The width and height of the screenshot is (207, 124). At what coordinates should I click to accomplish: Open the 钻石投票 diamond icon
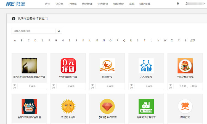pos(107,106)
